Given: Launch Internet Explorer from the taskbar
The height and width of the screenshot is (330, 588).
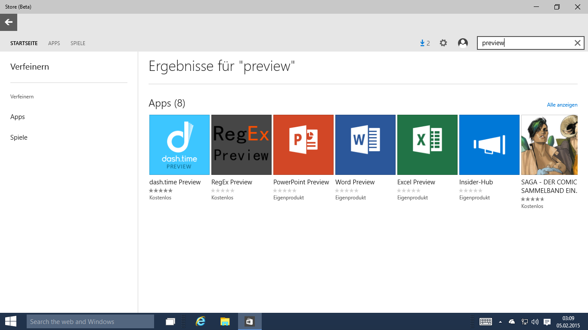Looking at the screenshot, I should [201, 321].
